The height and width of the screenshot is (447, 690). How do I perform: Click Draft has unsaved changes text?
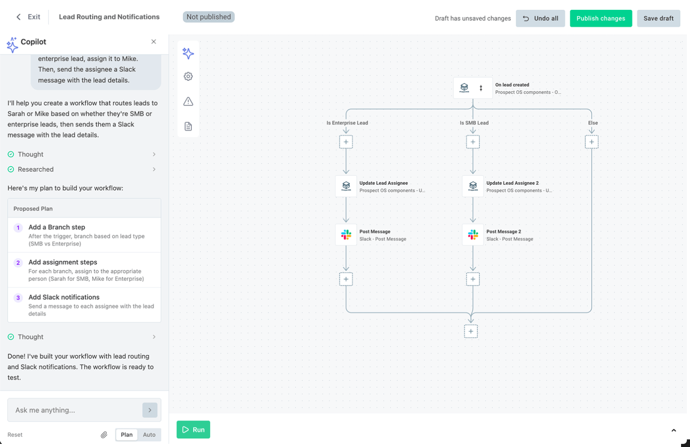pos(473,18)
